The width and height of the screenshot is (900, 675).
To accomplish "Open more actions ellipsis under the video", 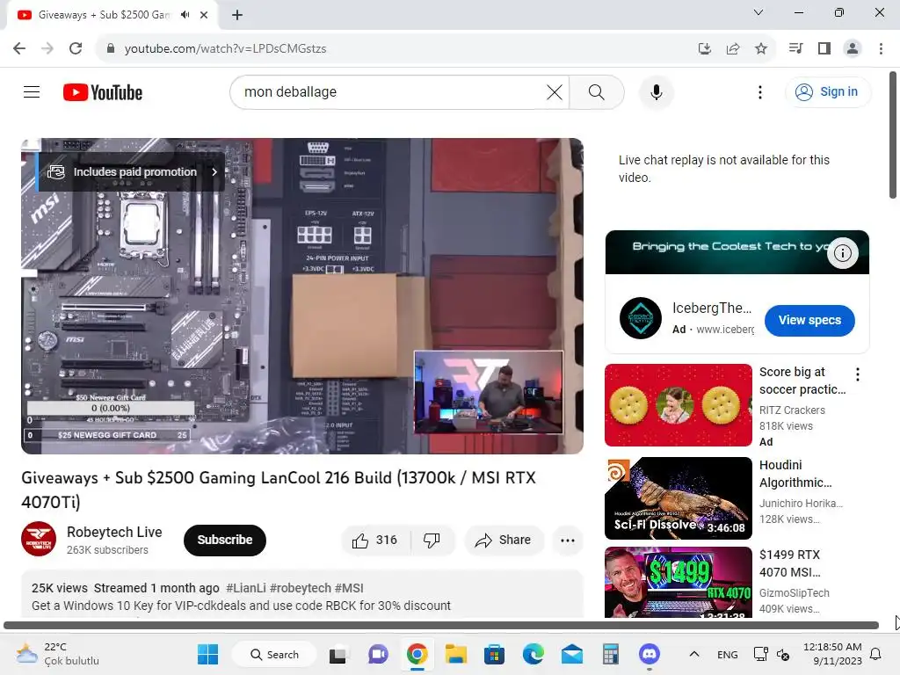I will coord(568,541).
